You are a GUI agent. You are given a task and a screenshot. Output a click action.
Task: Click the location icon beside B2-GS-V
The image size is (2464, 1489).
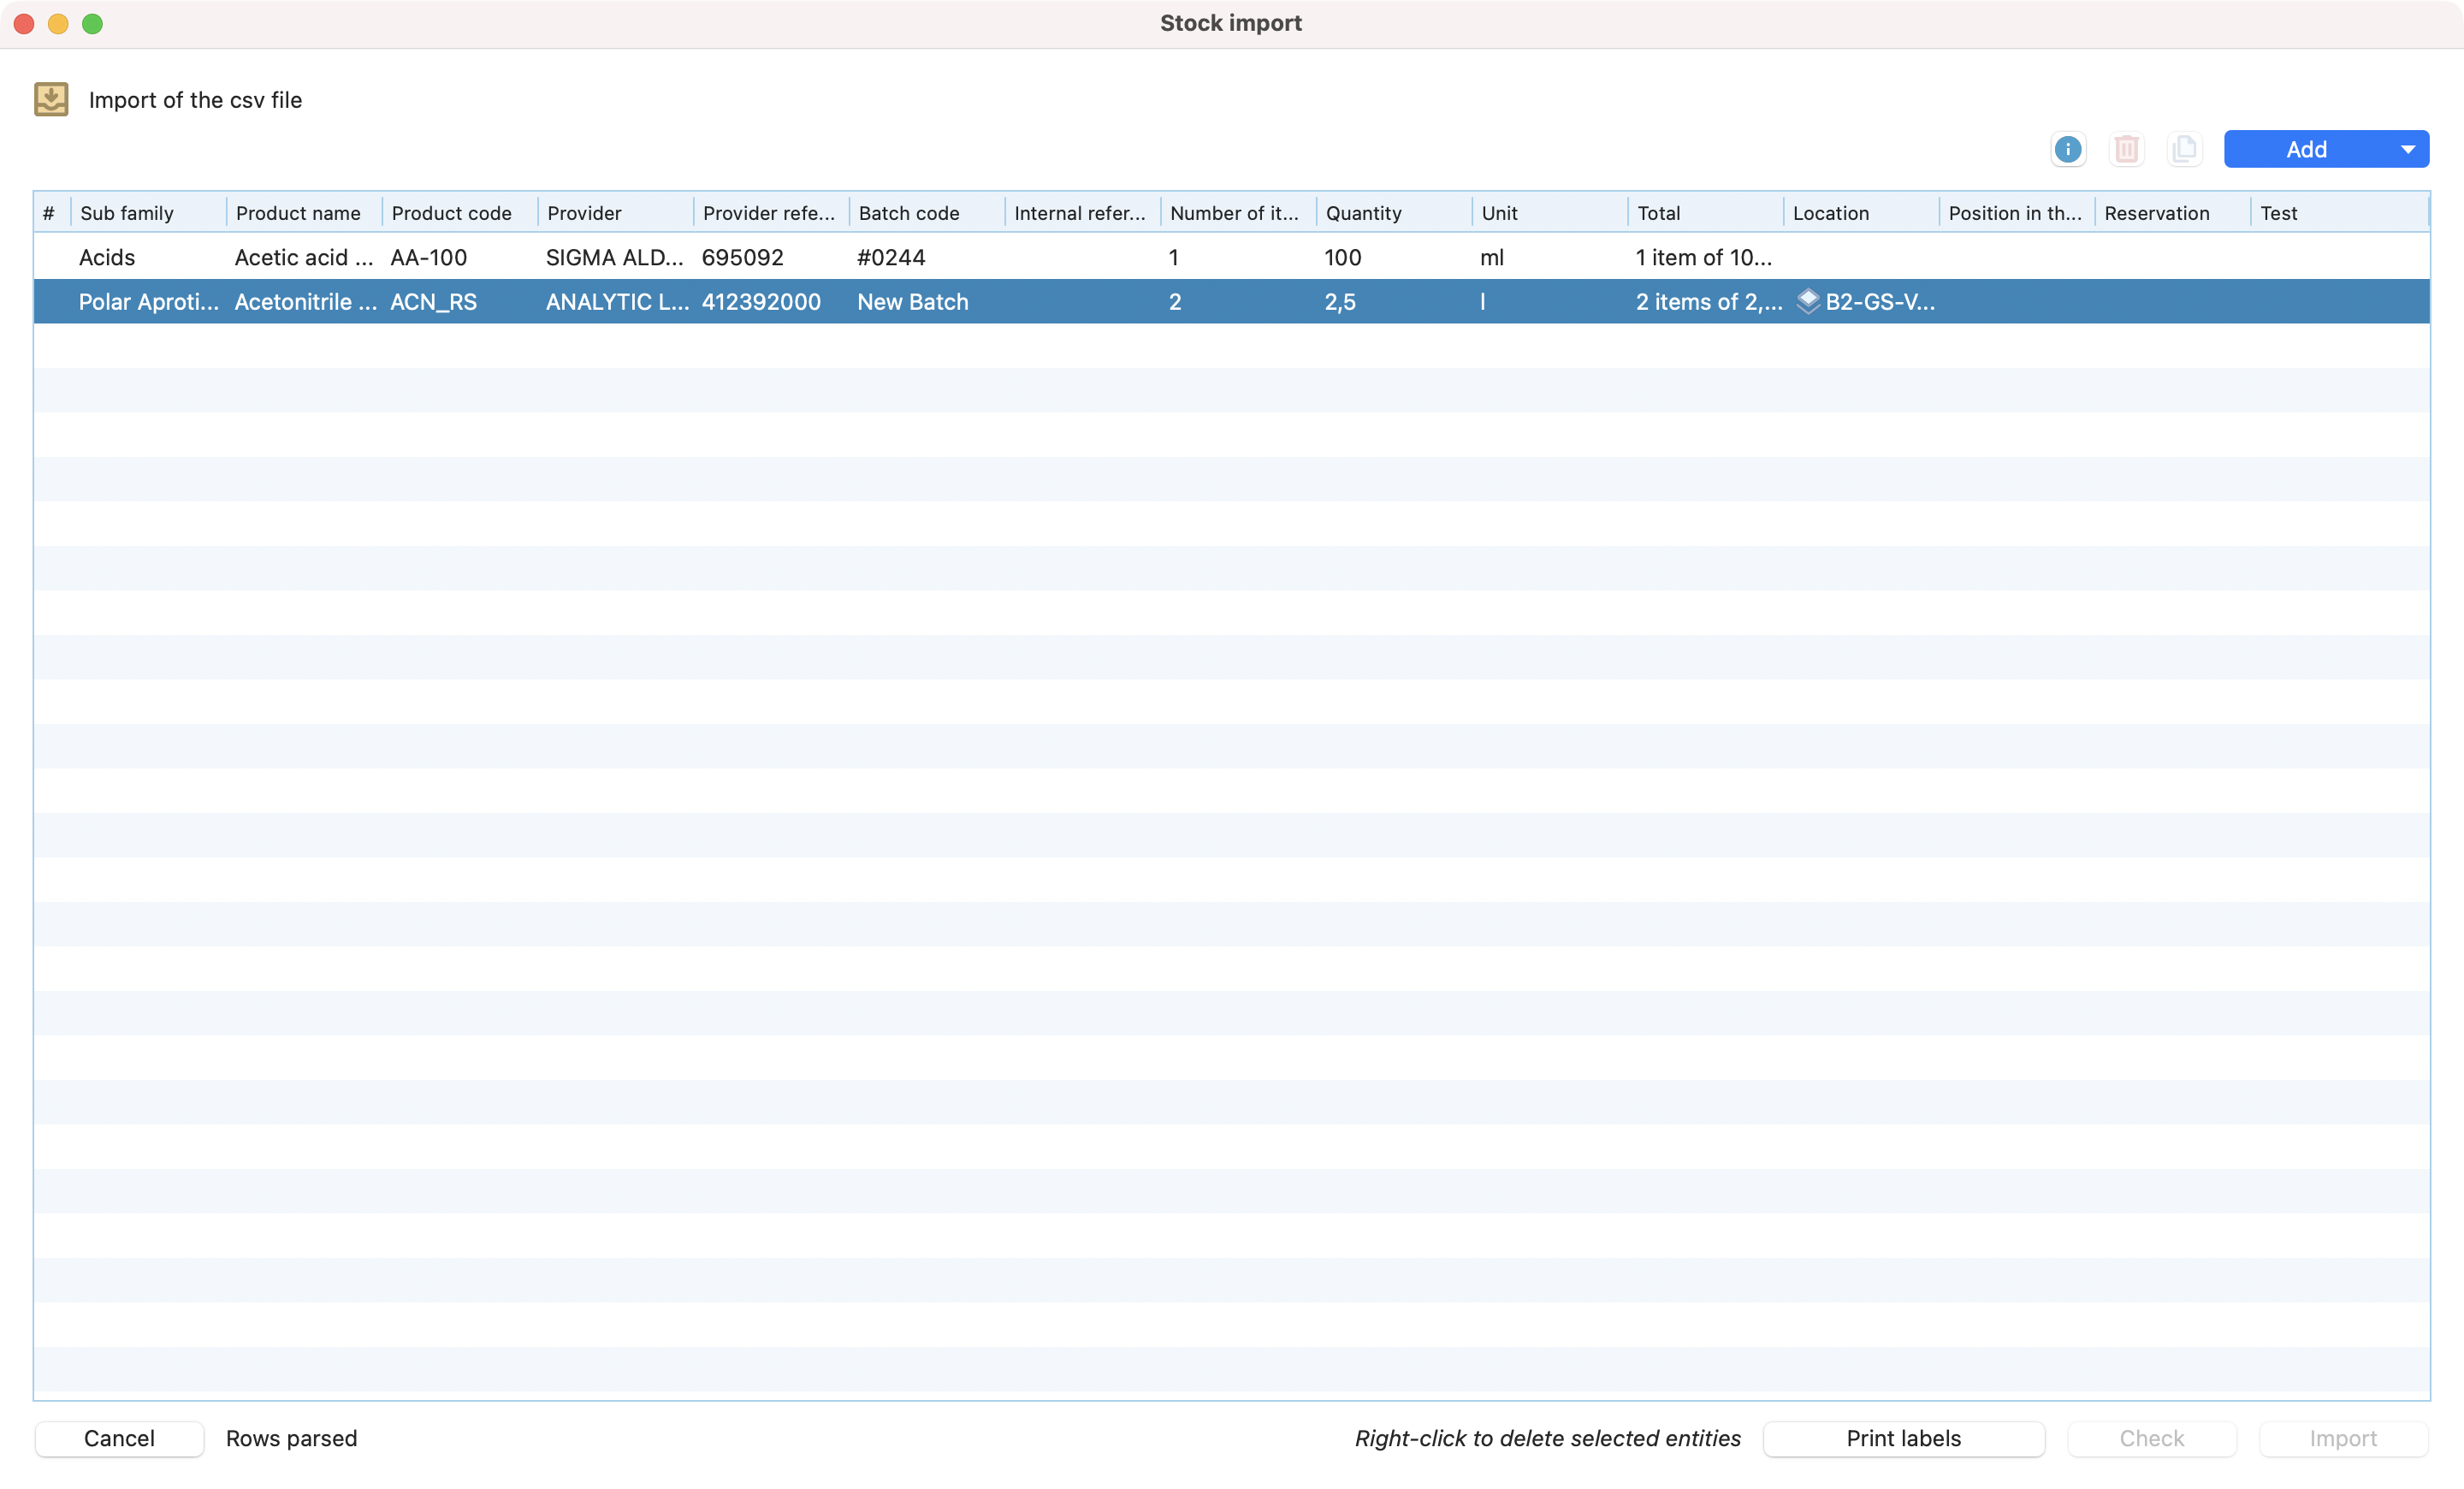pyautogui.click(x=1807, y=301)
